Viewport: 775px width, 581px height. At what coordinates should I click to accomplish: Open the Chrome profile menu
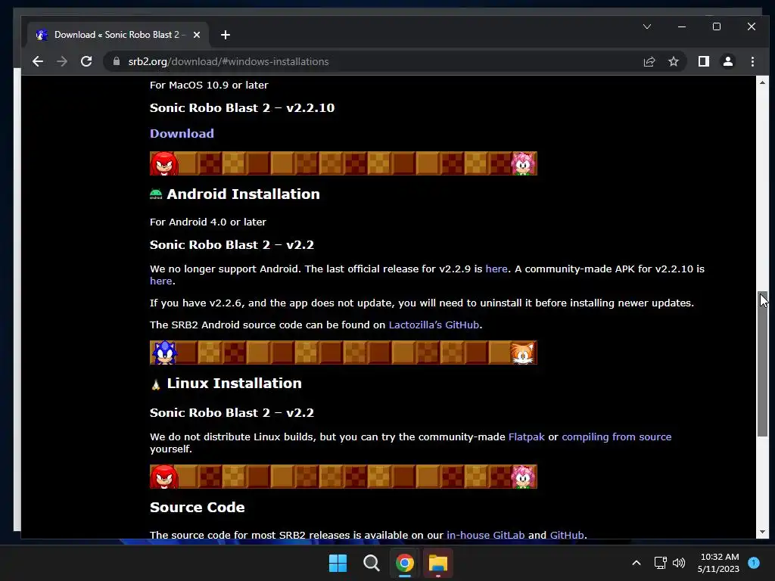728,61
